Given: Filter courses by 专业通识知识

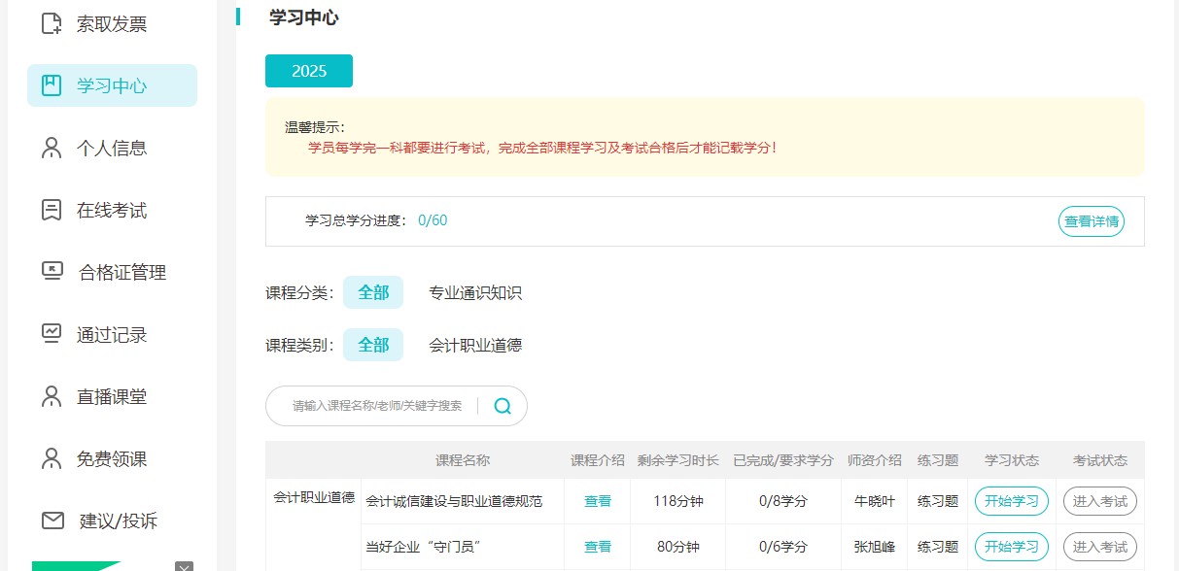Looking at the screenshot, I should click(x=475, y=292).
